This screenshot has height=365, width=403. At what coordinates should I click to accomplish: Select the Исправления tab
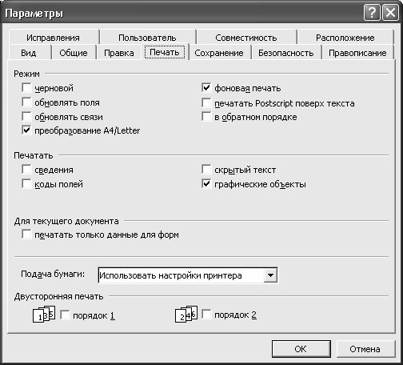tap(53, 38)
